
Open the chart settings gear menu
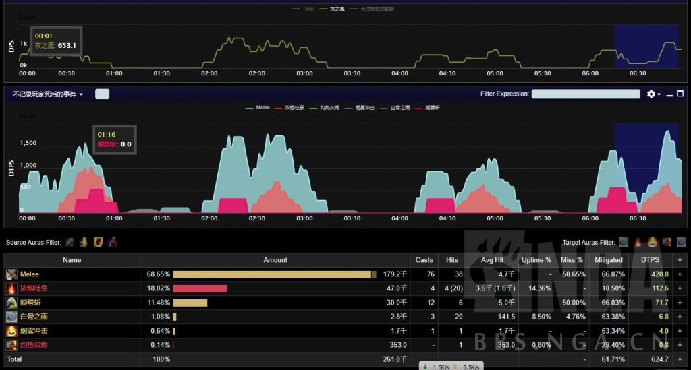tap(653, 94)
